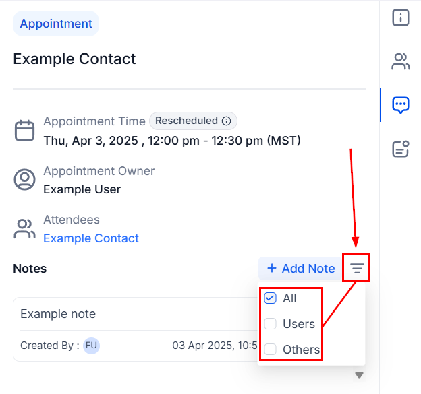Viewport: 421px width, 394px height.
Task: Click the down arrow below the filter menu
Action: (359, 374)
